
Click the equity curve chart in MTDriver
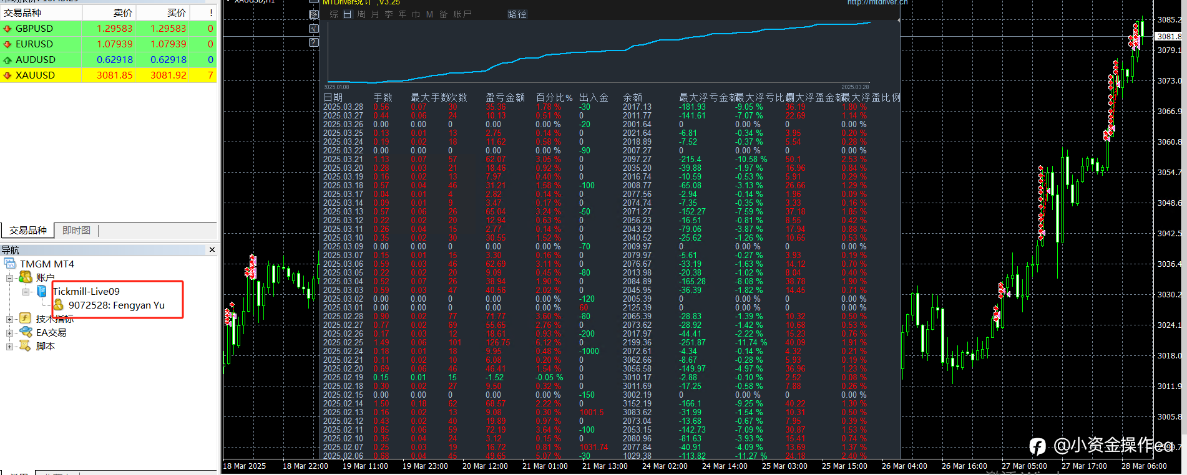click(x=599, y=54)
